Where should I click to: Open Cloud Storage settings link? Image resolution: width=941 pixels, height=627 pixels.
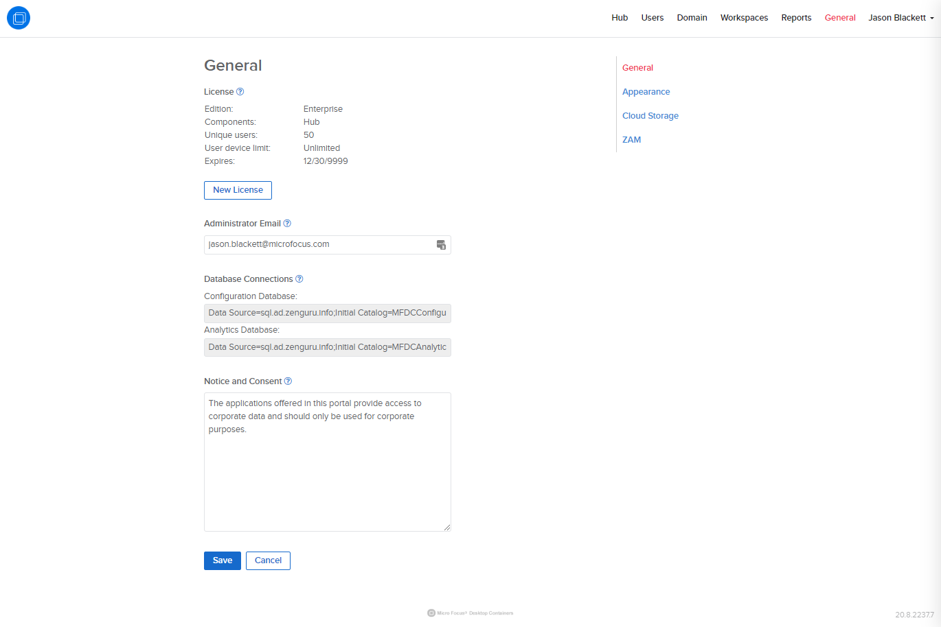pos(650,116)
